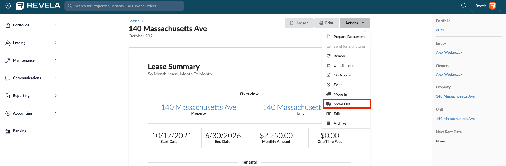Focus the search properties input field

124,6
